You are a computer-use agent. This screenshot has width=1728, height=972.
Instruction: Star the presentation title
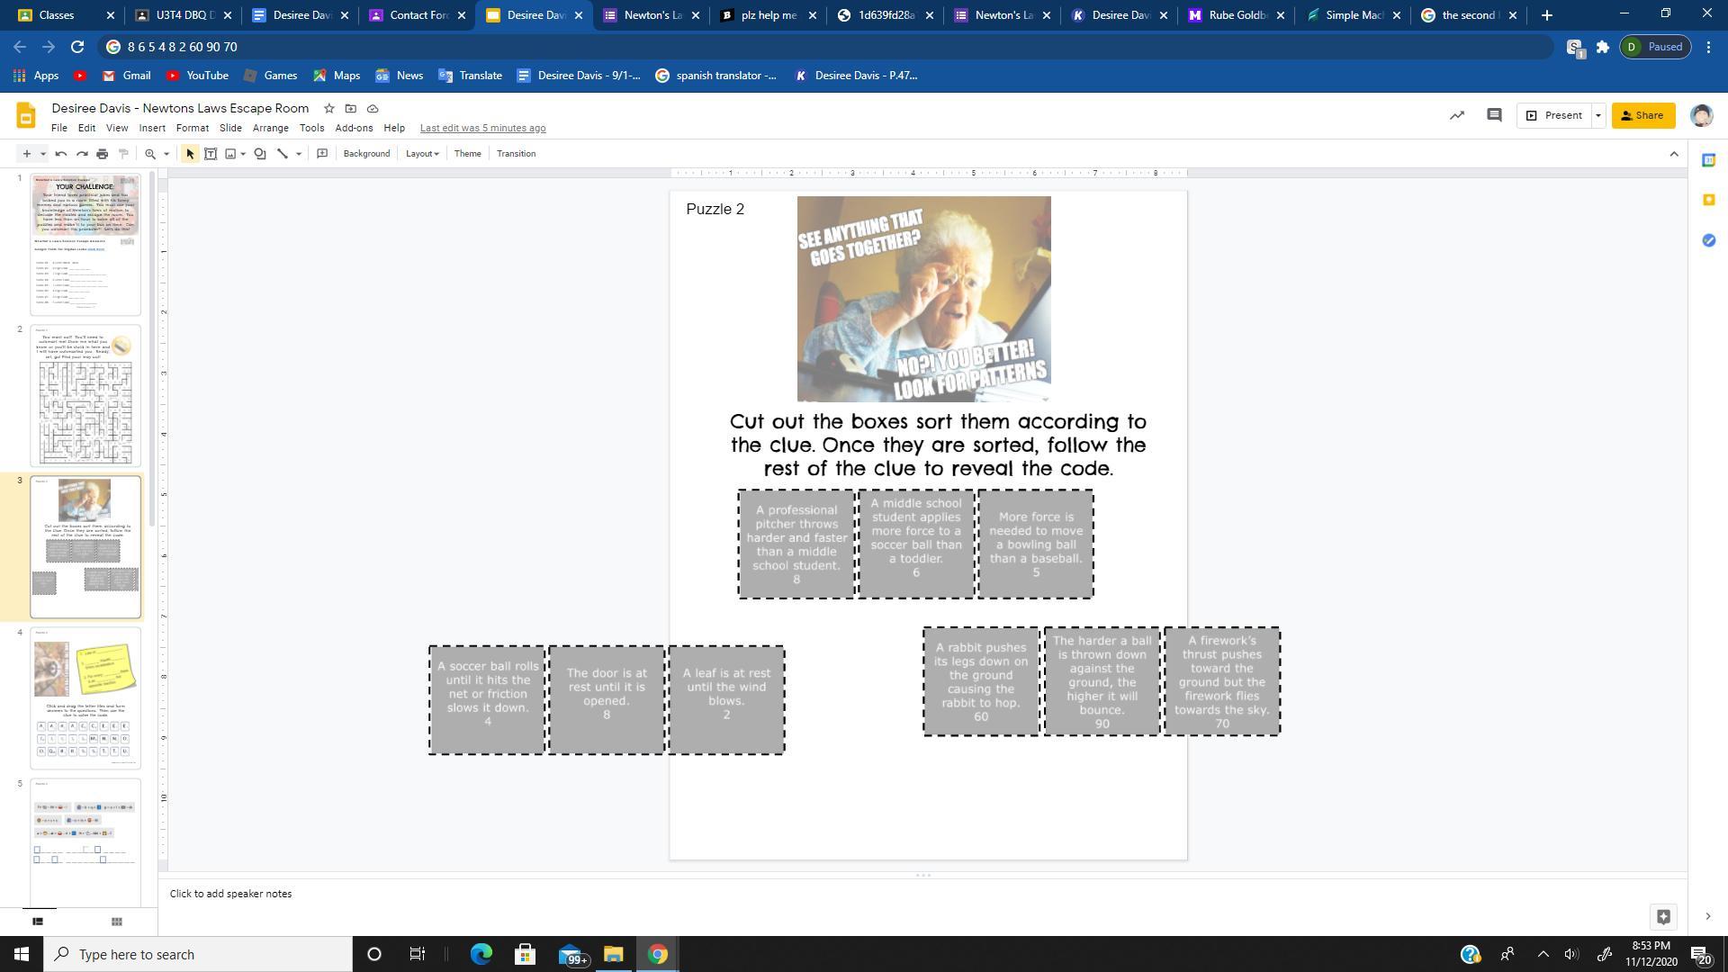(x=329, y=108)
